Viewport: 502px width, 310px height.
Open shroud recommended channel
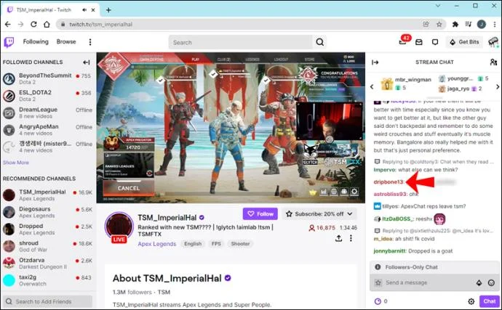tap(47, 246)
